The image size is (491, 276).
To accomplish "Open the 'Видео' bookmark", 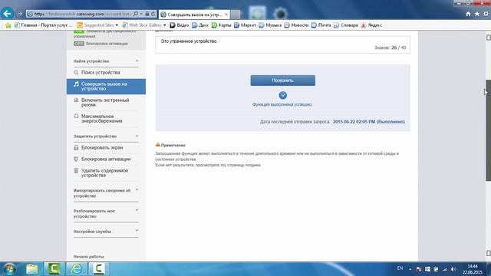I will (x=180, y=25).
